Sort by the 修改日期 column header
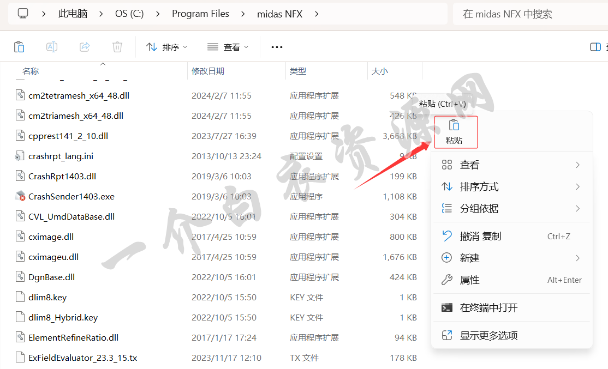 (208, 71)
